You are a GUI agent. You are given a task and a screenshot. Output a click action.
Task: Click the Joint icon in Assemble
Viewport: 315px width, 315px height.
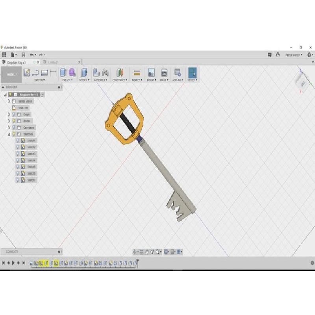[x=105, y=72]
